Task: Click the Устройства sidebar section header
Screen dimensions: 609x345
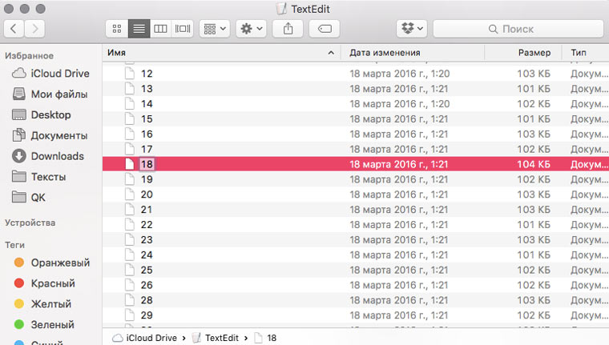Action: (x=30, y=223)
